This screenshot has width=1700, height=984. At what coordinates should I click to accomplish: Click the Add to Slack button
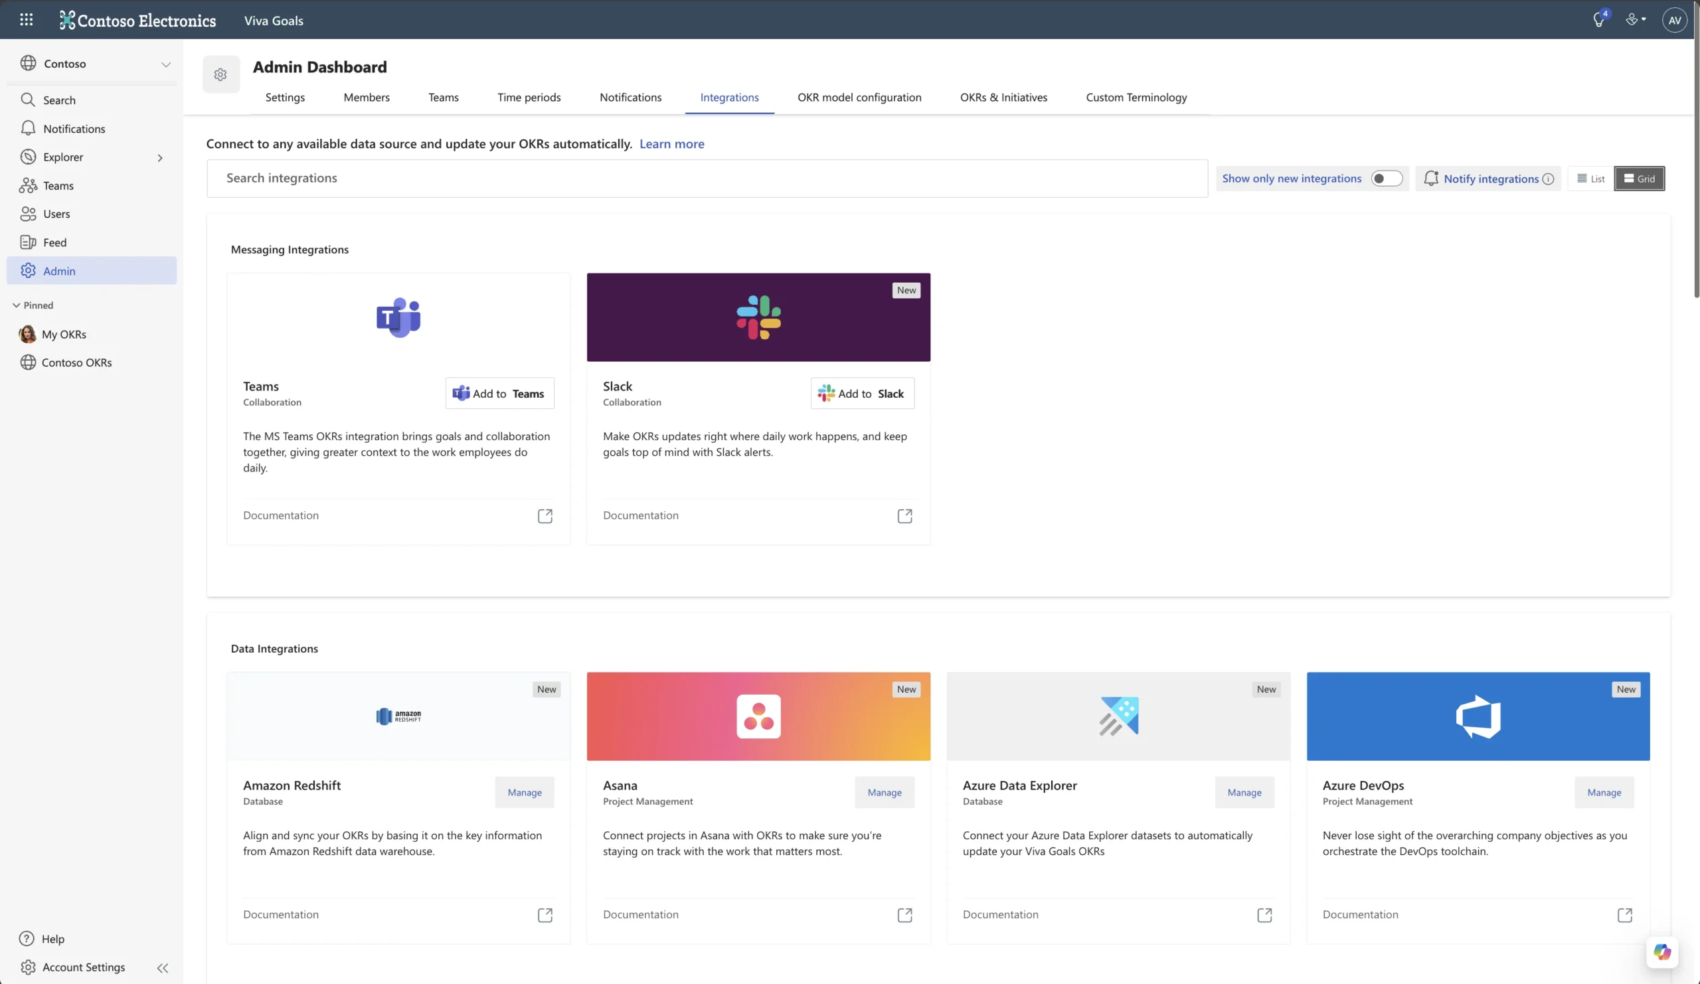point(862,393)
